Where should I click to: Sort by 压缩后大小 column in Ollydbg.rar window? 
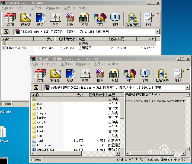[x=96, y=95]
